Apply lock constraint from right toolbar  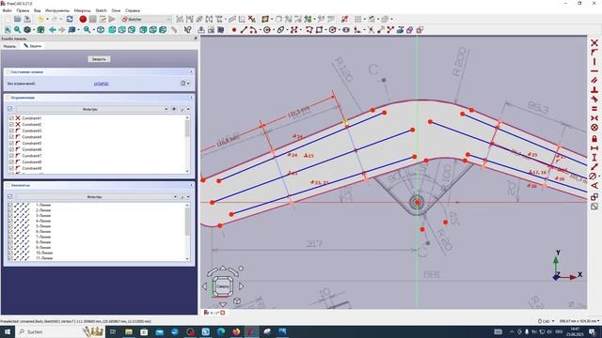(x=594, y=138)
